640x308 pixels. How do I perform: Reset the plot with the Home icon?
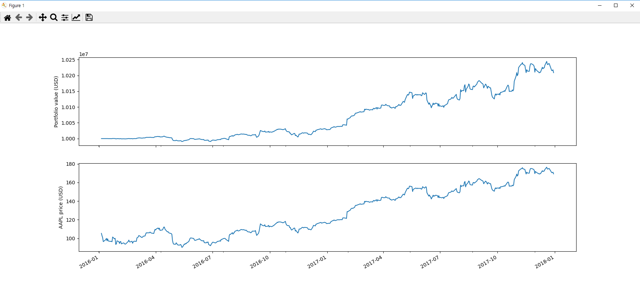coord(7,17)
